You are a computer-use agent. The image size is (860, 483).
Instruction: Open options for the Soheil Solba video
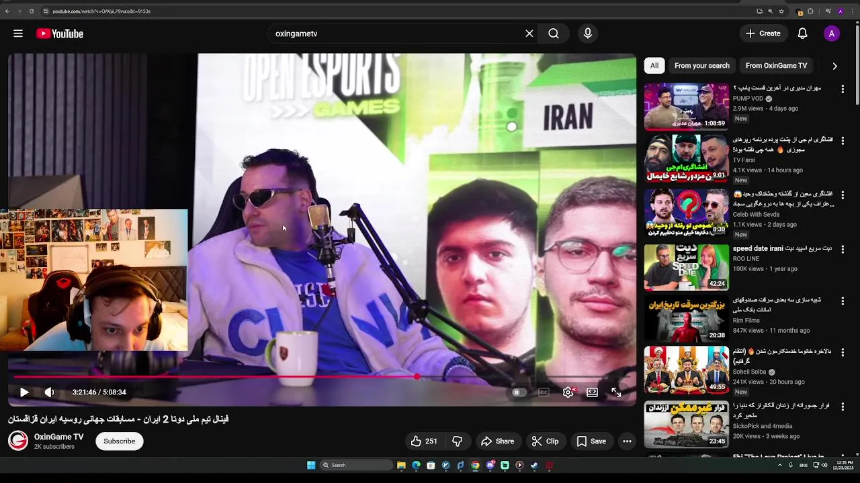[843, 353]
